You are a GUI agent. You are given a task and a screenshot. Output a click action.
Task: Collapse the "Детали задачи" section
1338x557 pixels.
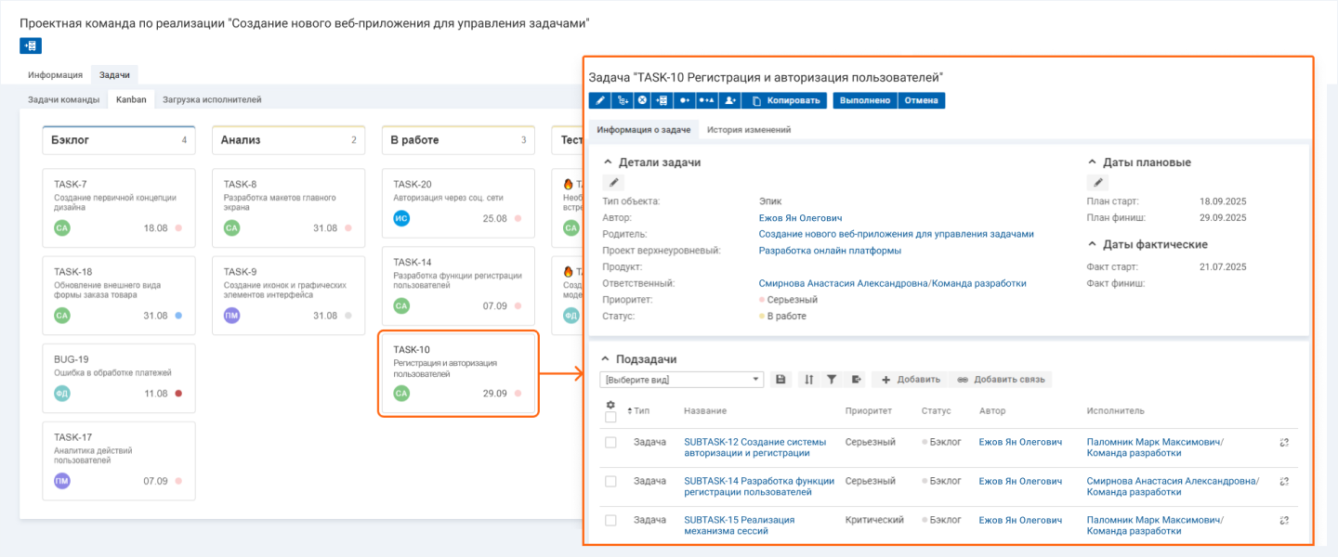tap(608, 162)
